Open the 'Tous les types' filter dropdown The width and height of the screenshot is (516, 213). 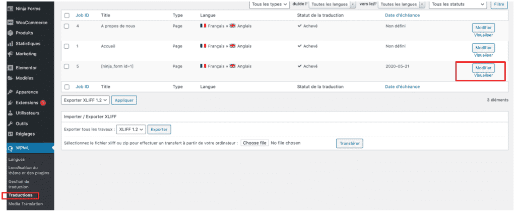pyautogui.click(x=269, y=4)
